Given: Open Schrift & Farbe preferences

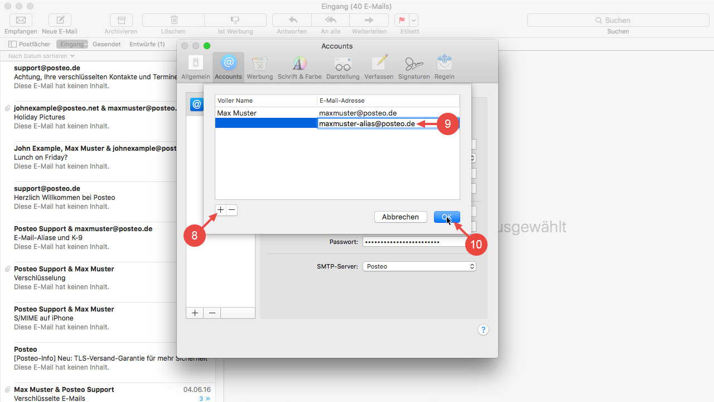Looking at the screenshot, I should [300, 67].
